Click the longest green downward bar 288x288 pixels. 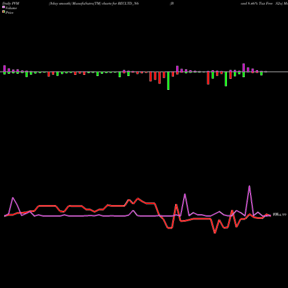(x=168, y=81)
